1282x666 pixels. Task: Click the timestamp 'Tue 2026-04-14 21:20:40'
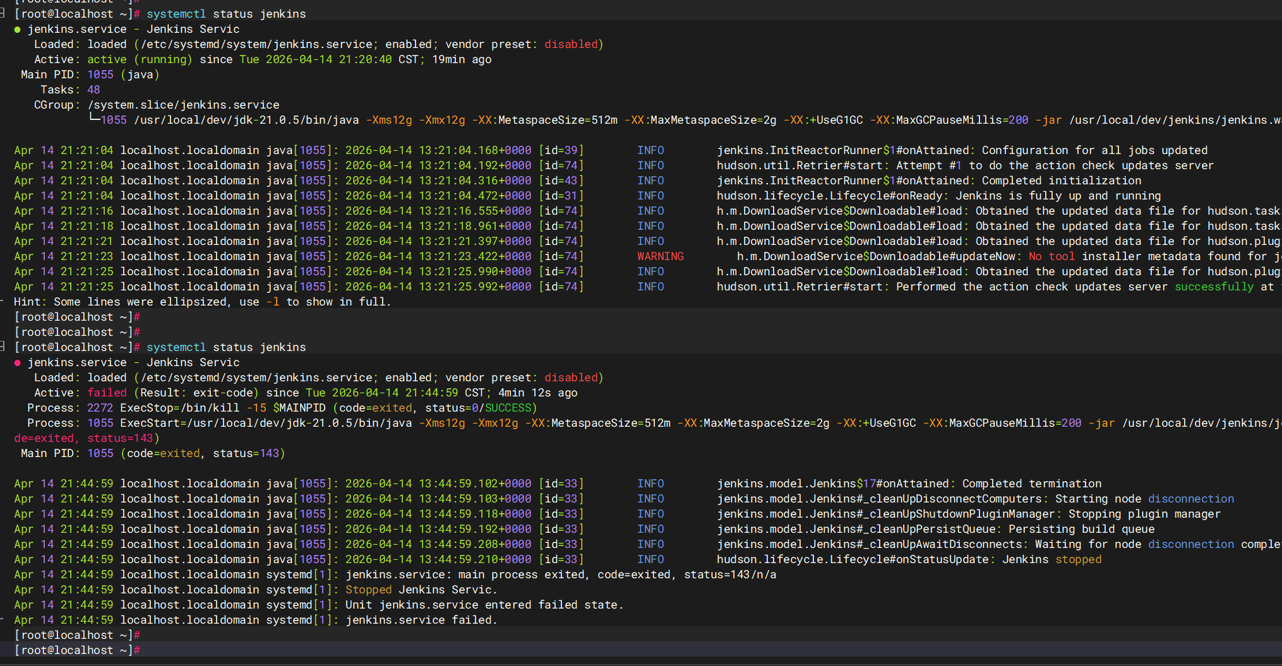pos(316,59)
